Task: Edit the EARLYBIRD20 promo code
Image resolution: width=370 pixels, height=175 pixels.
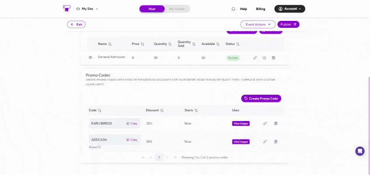Action: [265, 123]
